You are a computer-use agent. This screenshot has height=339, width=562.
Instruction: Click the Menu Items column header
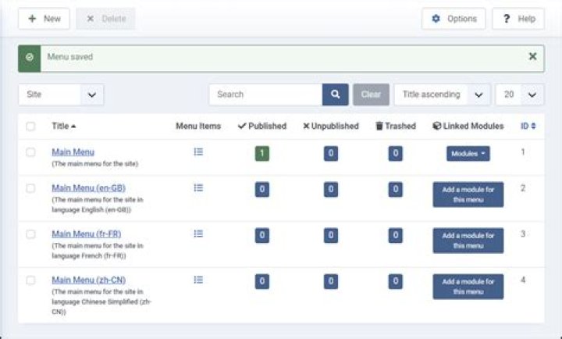click(x=198, y=126)
